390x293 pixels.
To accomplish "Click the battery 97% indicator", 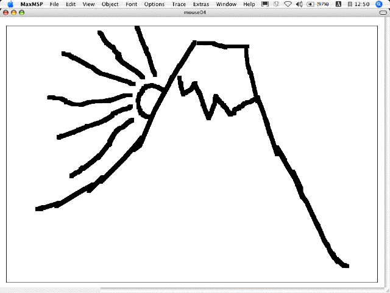I will [317, 4].
